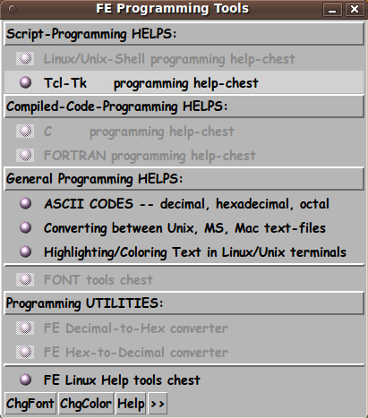Open Tcl-Tk programming help-chest entry
Screen dimensions: 368x418
184,82
